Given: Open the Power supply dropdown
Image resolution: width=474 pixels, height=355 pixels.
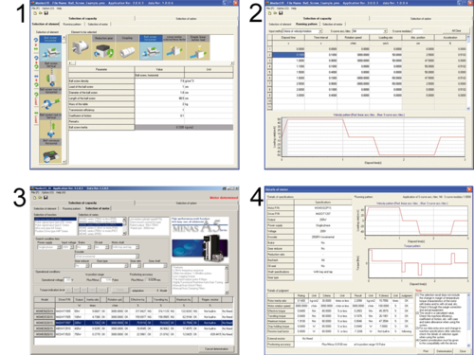Looking at the screenshot, I should 59,247.
